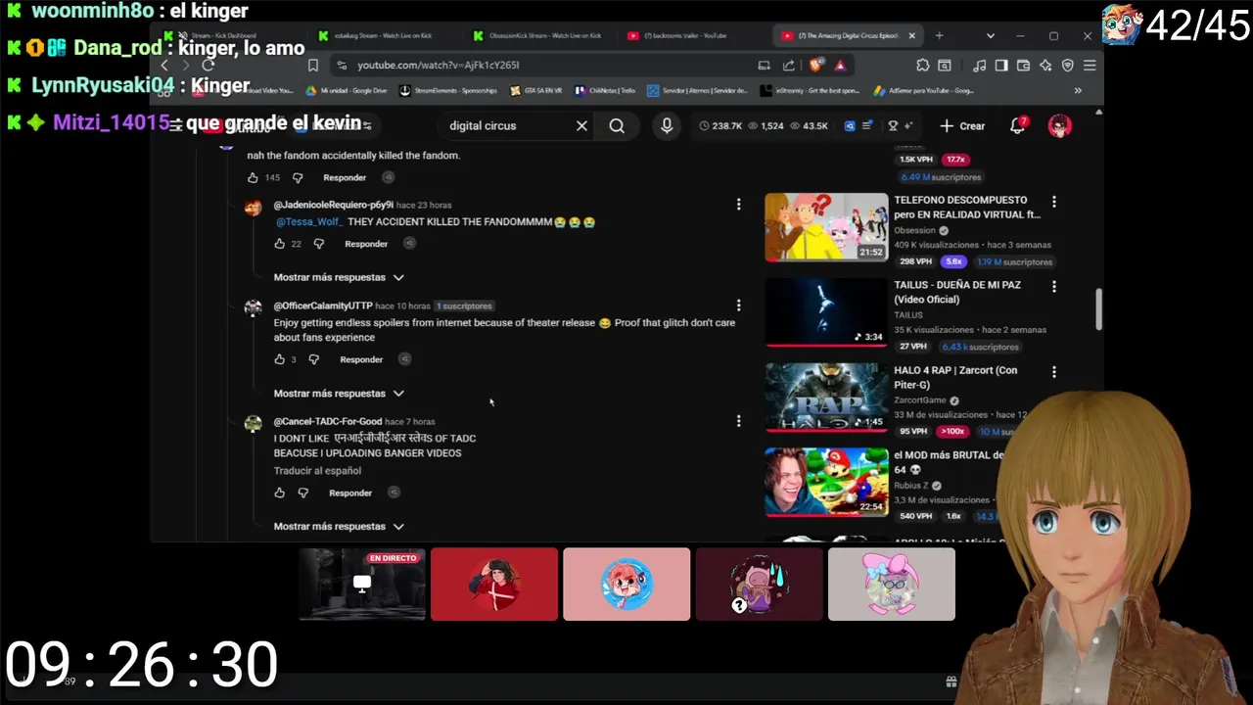The height and width of the screenshot is (705, 1253).
Task: Expand 'Mostrar más respuestas' below JadenicoleRequiero reply
Action: click(339, 277)
